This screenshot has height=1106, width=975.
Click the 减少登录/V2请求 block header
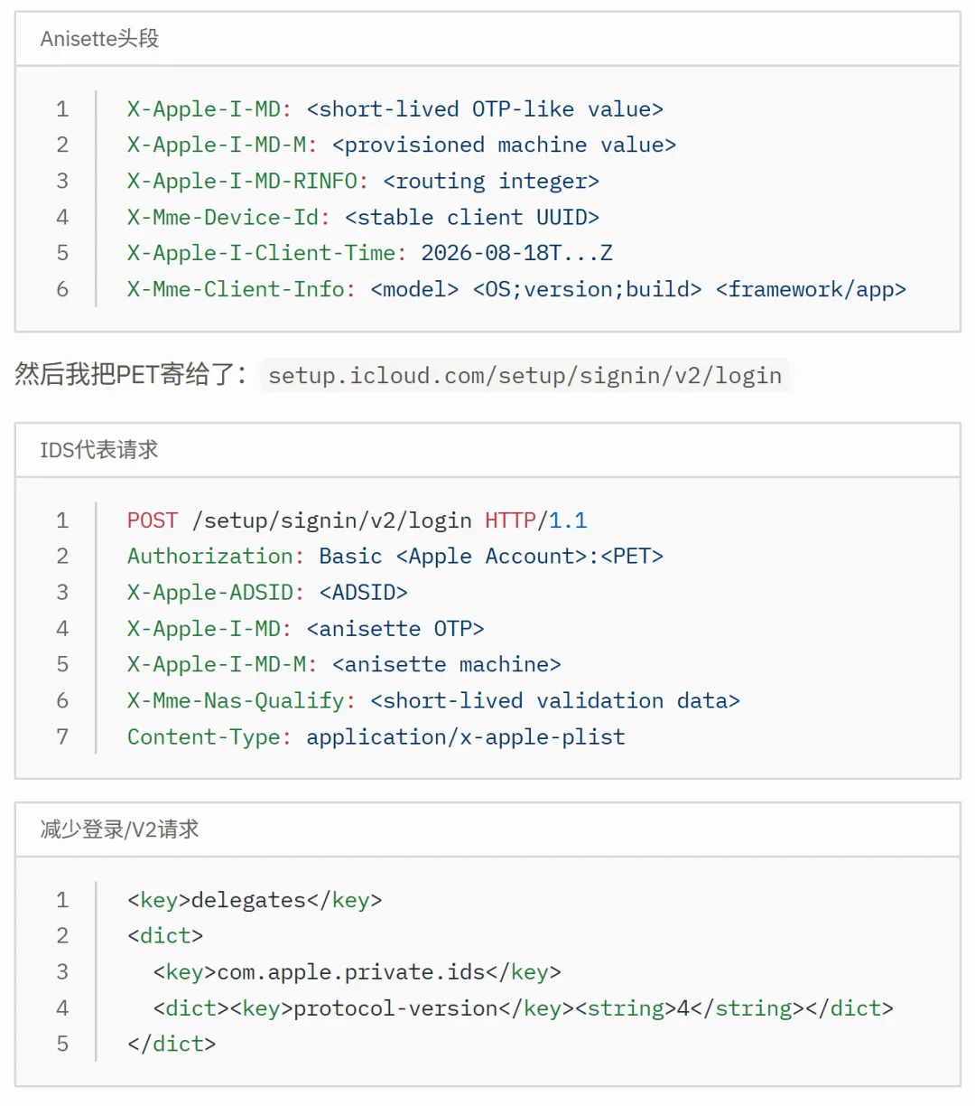pos(119,829)
